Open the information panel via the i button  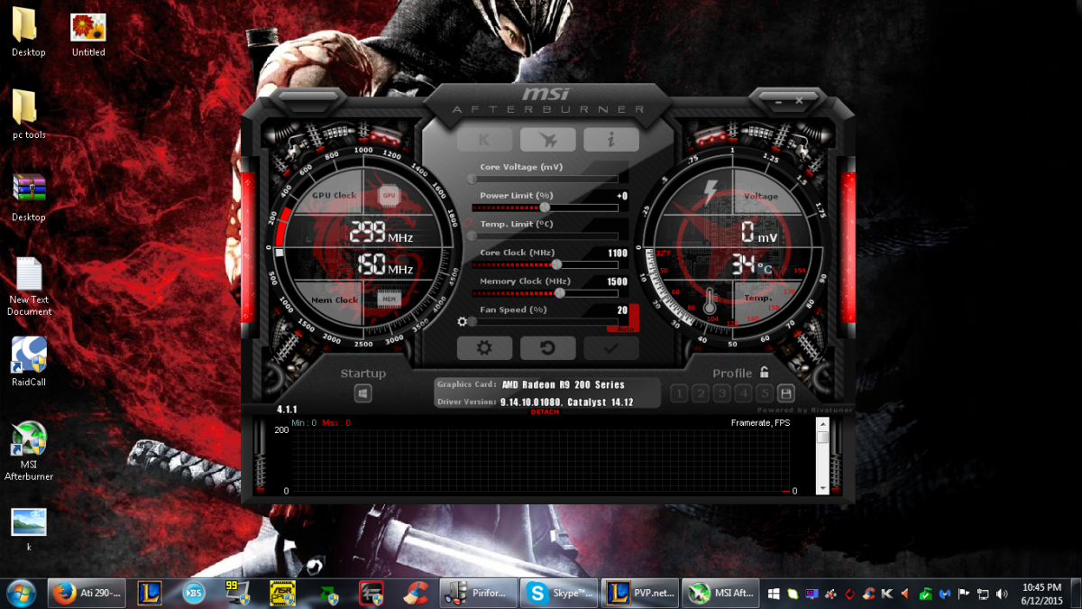610,140
